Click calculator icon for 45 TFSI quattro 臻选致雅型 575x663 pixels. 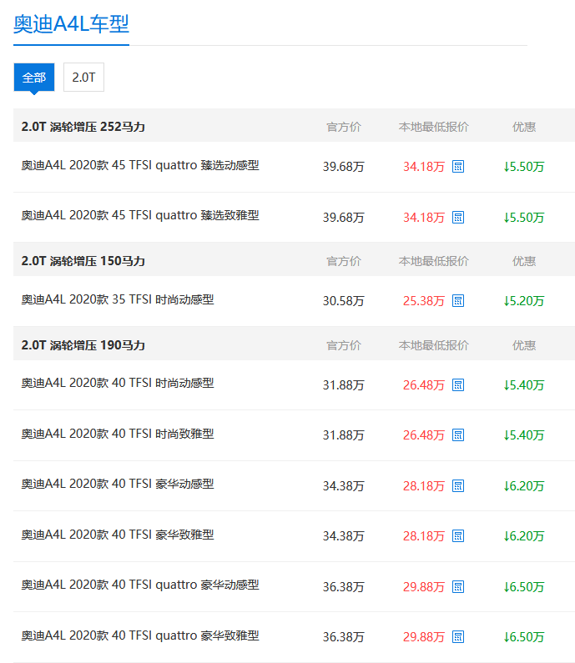tap(458, 218)
